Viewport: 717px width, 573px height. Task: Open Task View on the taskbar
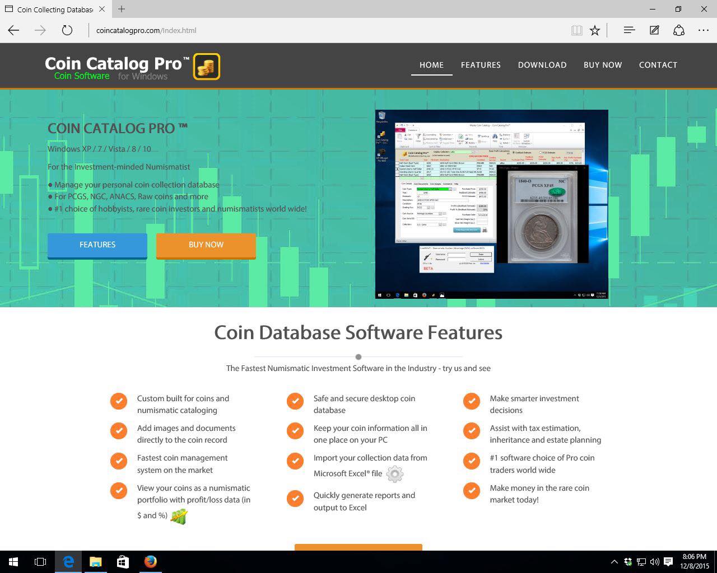pyautogui.click(x=40, y=562)
